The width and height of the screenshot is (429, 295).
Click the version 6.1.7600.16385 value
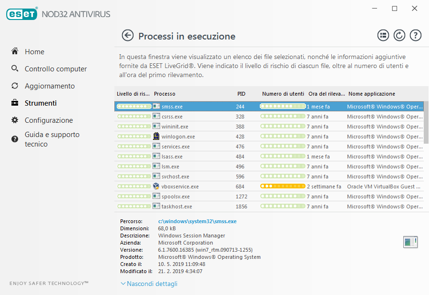pos(205,250)
